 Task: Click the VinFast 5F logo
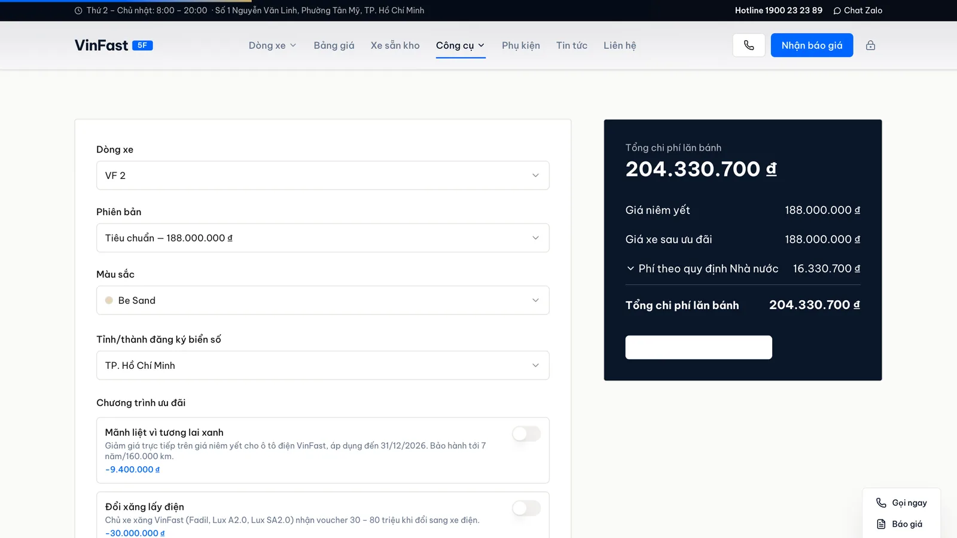pos(114,45)
